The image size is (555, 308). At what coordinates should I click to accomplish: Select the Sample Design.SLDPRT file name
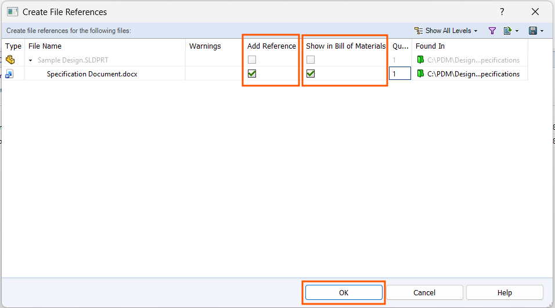coord(73,60)
